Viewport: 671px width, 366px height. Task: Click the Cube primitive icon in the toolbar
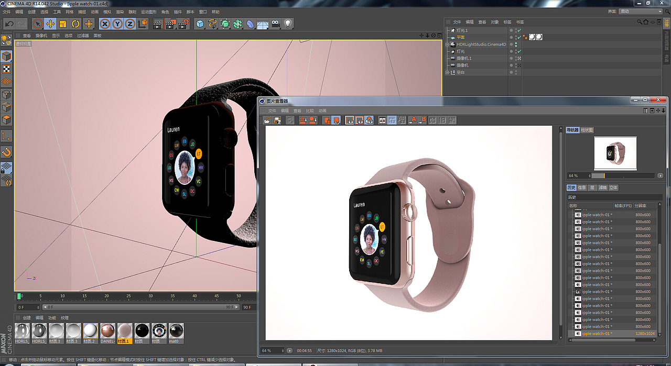coord(200,24)
